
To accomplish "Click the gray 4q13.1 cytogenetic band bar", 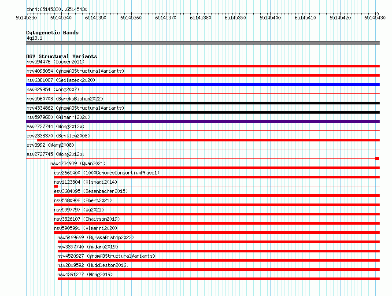I will tap(203, 43).
